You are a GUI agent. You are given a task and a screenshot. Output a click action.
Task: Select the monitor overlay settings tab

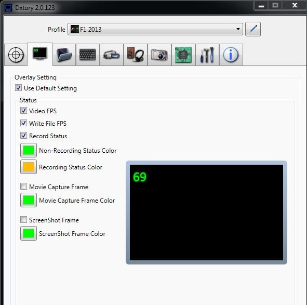pyautogui.click(x=40, y=54)
